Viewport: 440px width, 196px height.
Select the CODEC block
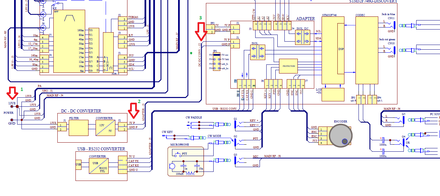pos(366,50)
